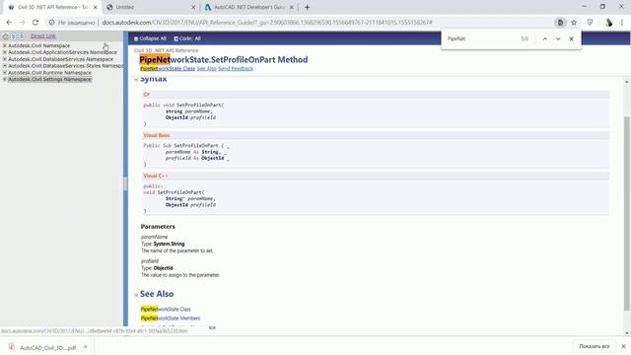
Task: Click the PipeNet find-in-page text field
Action: click(481, 39)
